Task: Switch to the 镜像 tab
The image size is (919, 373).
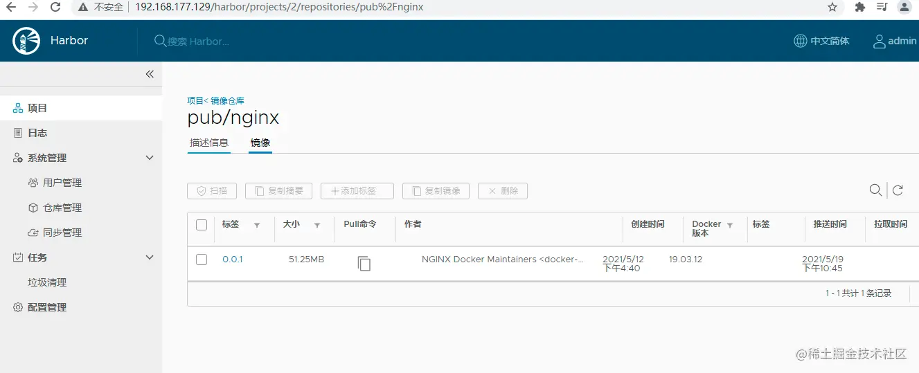Action: pos(260,143)
